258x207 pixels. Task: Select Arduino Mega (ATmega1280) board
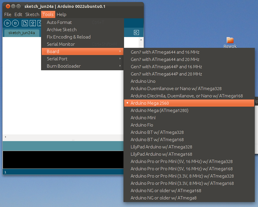[x=159, y=110]
